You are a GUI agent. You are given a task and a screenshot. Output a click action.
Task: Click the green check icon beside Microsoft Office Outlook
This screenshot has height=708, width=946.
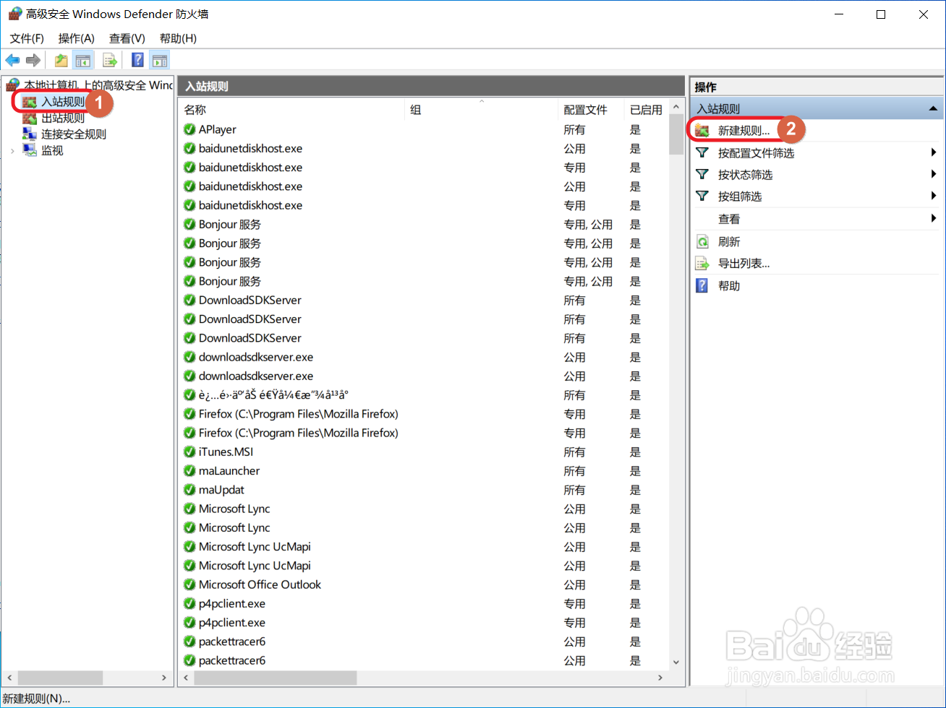[x=189, y=584]
